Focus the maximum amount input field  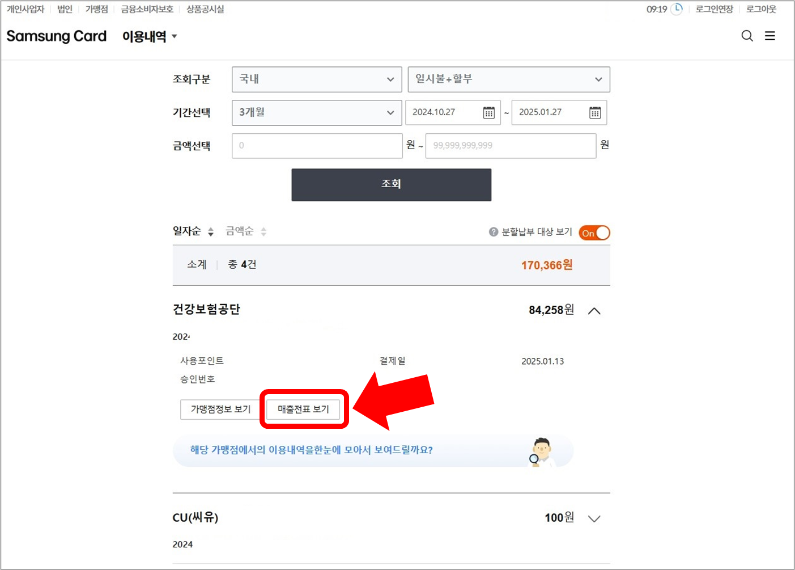click(x=511, y=146)
